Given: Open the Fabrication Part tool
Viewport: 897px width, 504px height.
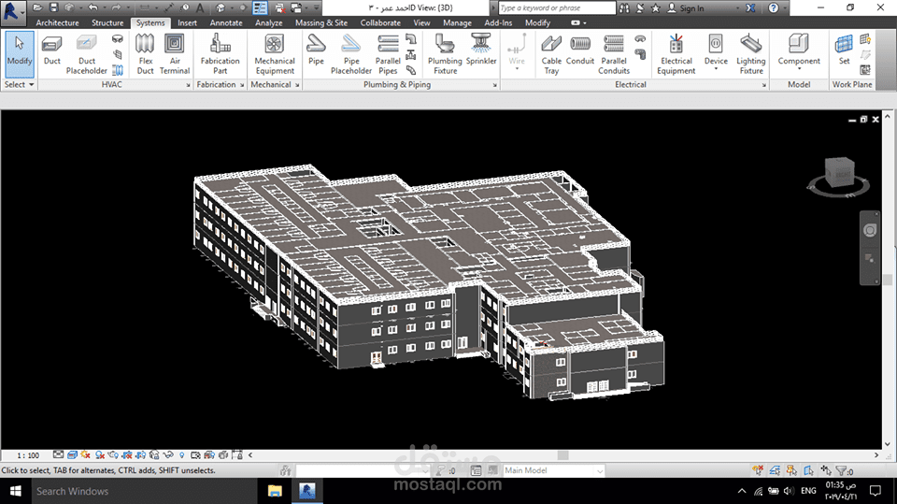Looking at the screenshot, I should [x=221, y=54].
